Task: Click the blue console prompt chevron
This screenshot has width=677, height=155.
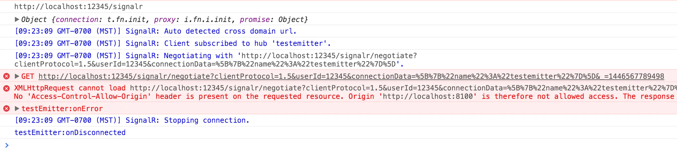Action: tap(7, 145)
